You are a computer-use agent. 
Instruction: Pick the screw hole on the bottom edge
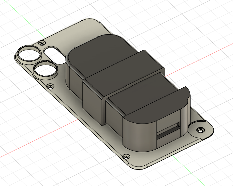[126, 157]
